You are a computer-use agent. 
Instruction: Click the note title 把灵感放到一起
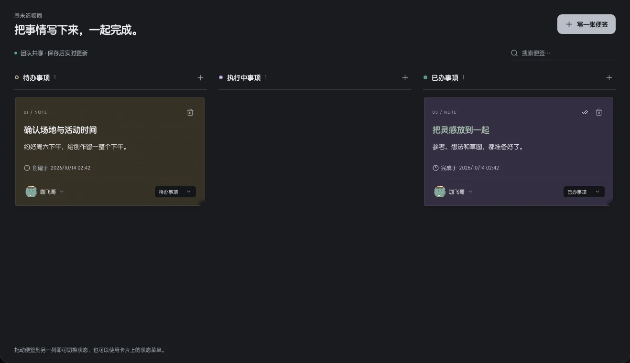click(461, 130)
